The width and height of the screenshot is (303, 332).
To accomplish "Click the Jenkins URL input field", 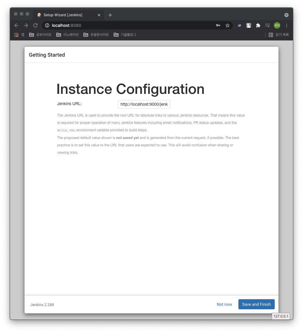I will click(x=144, y=104).
